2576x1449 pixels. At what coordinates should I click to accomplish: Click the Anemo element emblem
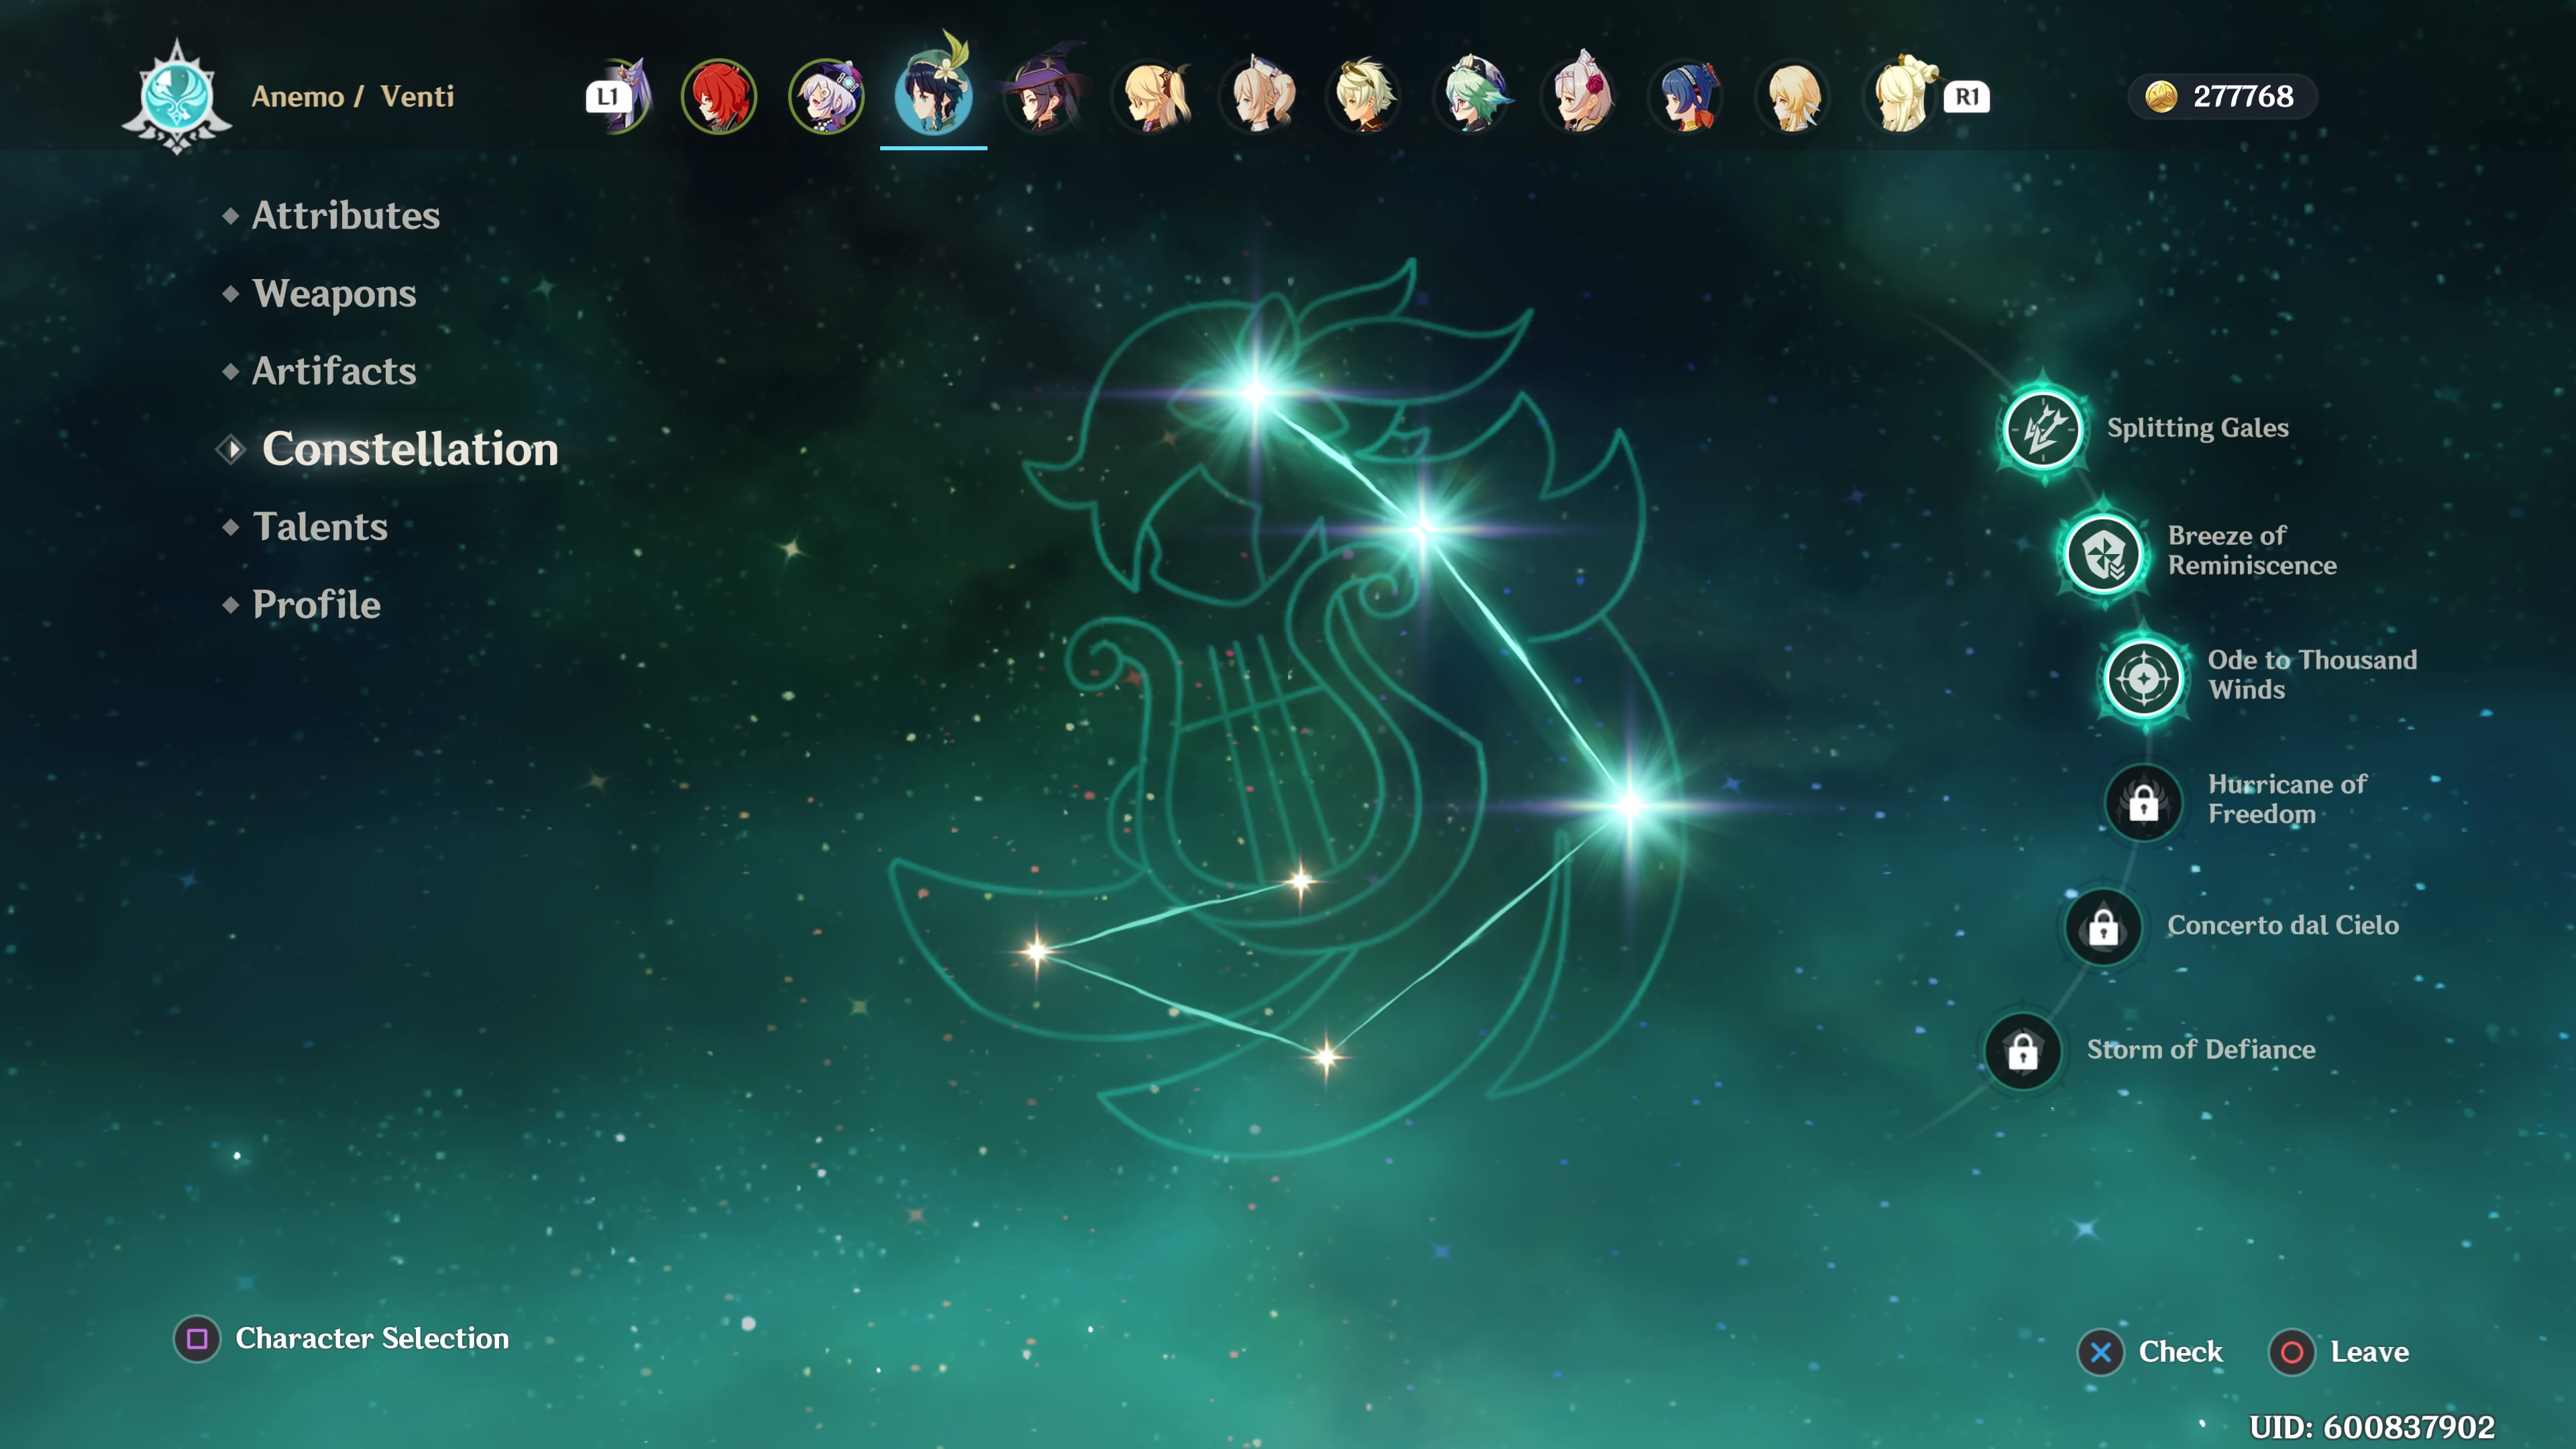tap(177, 97)
